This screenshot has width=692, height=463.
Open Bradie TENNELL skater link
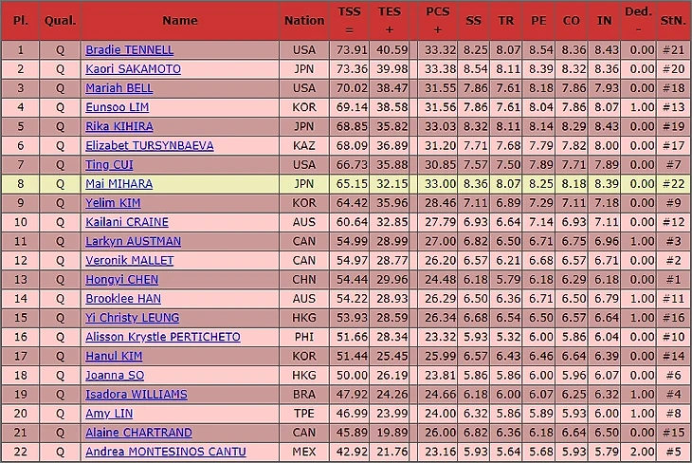pyautogui.click(x=130, y=50)
